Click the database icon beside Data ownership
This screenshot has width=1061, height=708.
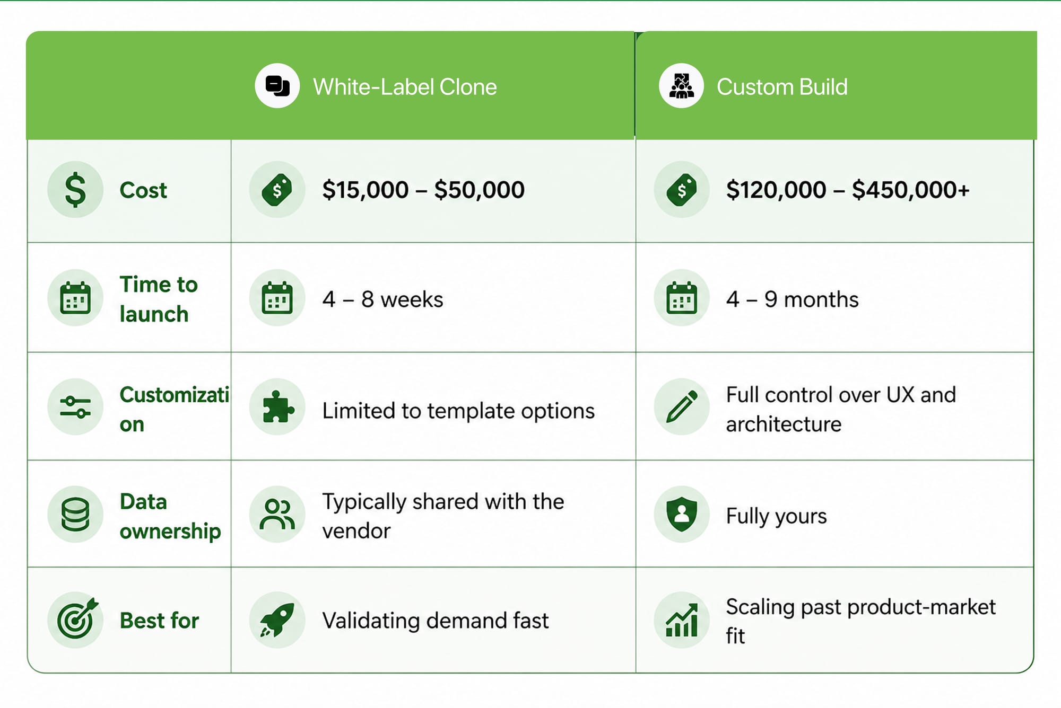[75, 514]
